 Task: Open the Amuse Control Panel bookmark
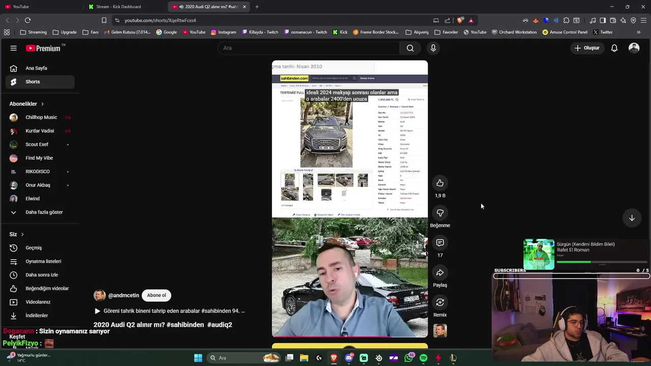tap(565, 32)
